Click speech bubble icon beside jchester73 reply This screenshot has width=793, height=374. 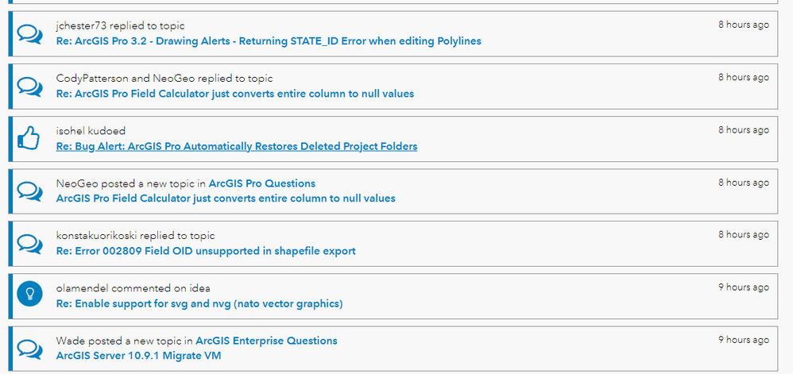29,33
